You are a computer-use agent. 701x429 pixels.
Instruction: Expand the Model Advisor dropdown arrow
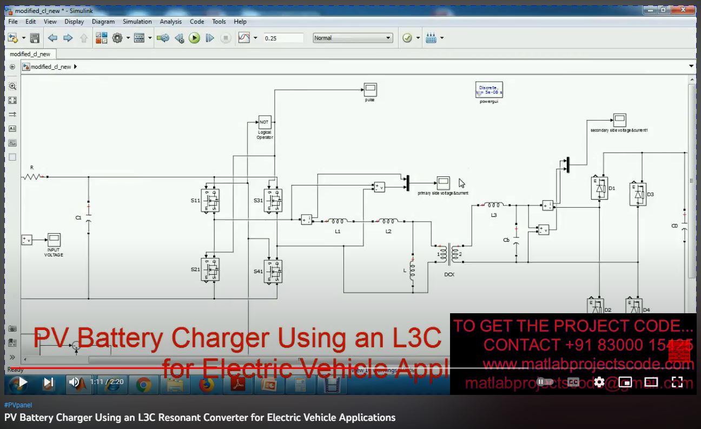click(x=418, y=38)
